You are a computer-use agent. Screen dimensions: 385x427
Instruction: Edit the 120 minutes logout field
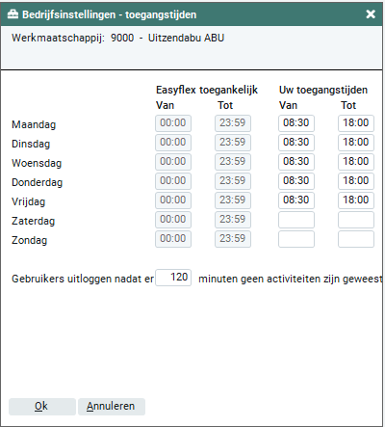173,278
